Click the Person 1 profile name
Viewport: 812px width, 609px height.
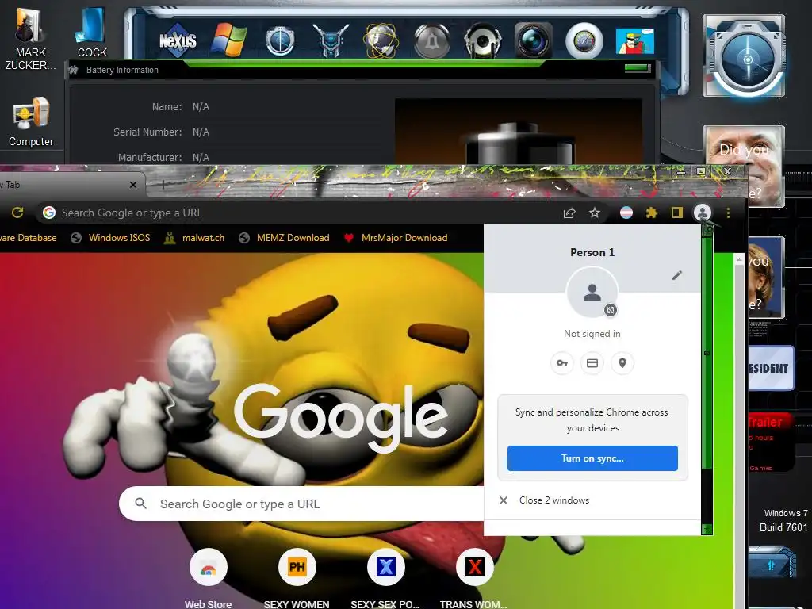point(592,252)
